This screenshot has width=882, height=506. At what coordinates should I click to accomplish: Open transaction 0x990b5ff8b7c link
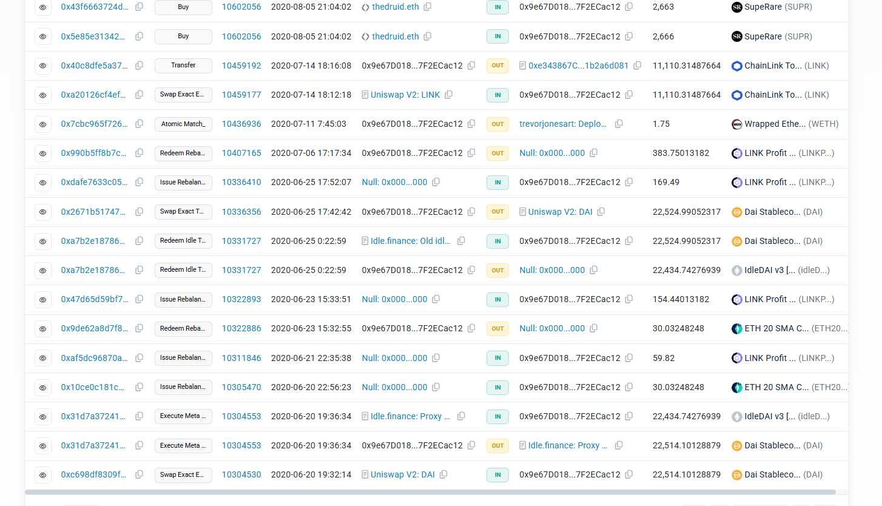[x=94, y=153]
